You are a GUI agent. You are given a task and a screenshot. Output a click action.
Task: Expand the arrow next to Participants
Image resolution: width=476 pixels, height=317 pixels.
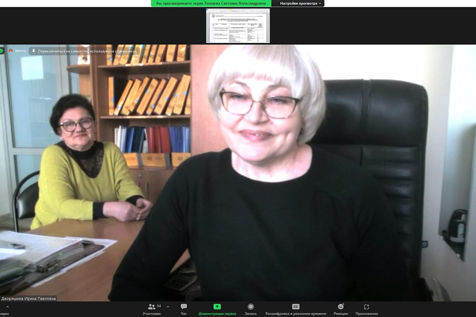tap(168, 307)
